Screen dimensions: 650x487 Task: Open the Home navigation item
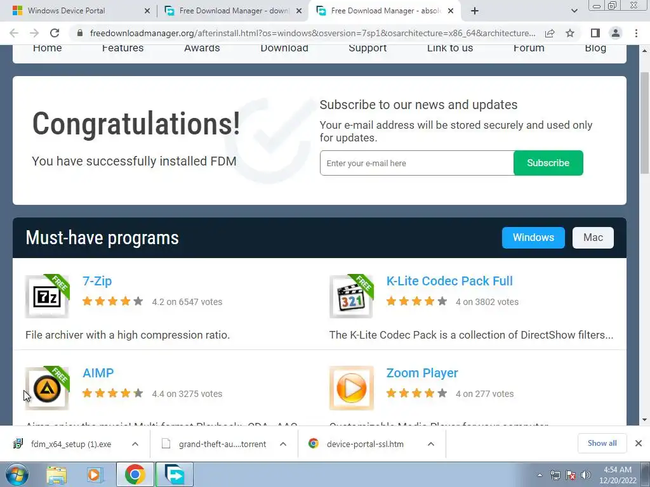pyautogui.click(x=47, y=48)
